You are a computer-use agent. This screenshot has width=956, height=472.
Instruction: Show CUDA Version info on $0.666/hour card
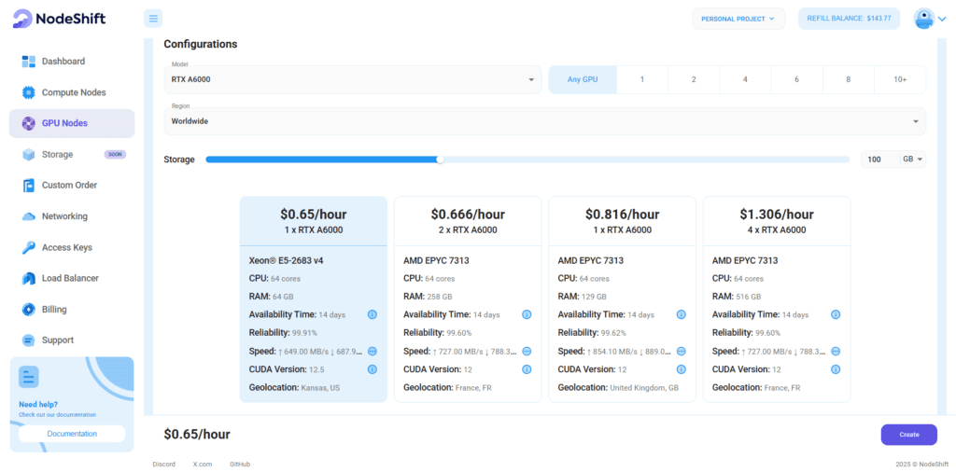pyautogui.click(x=527, y=369)
